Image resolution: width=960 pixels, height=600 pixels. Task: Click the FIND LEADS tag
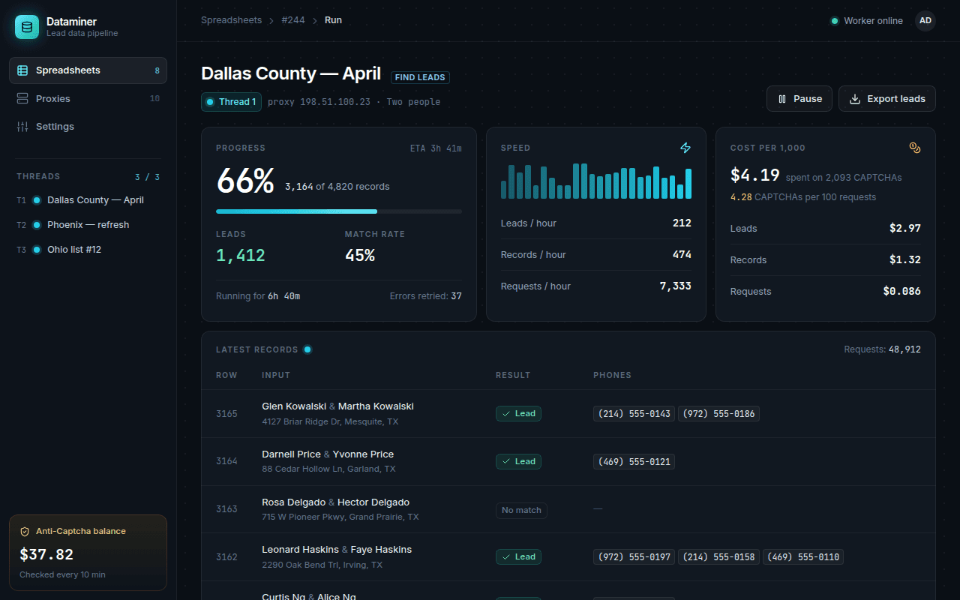tap(420, 77)
